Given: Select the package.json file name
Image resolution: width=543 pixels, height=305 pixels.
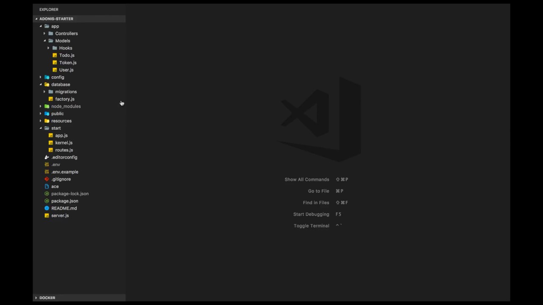Looking at the screenshot, I should 64,201.
